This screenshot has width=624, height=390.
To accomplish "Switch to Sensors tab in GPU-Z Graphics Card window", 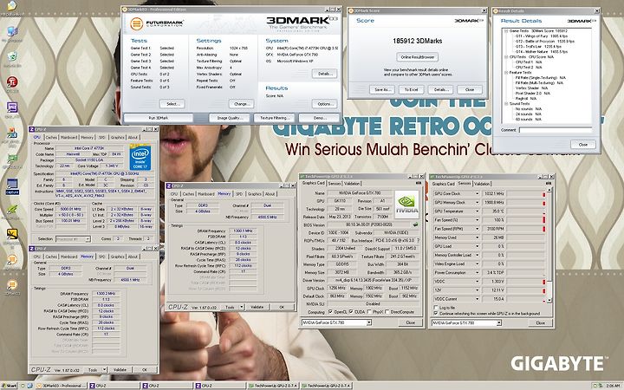I will point(335,184).
